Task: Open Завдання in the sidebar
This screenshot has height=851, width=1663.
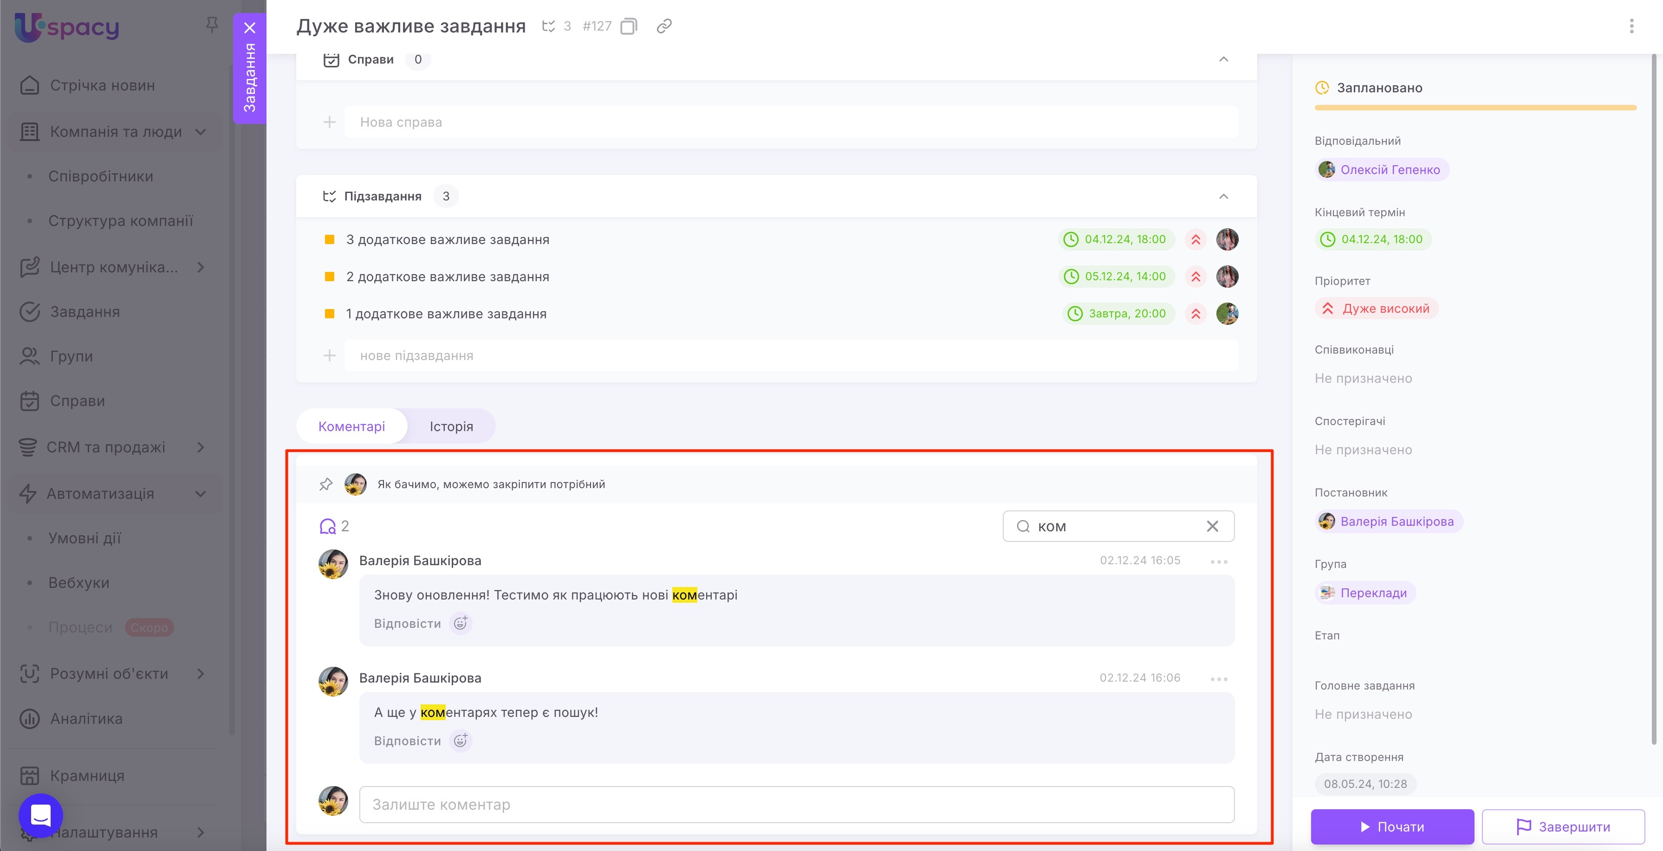Action: tap(84, 312)
